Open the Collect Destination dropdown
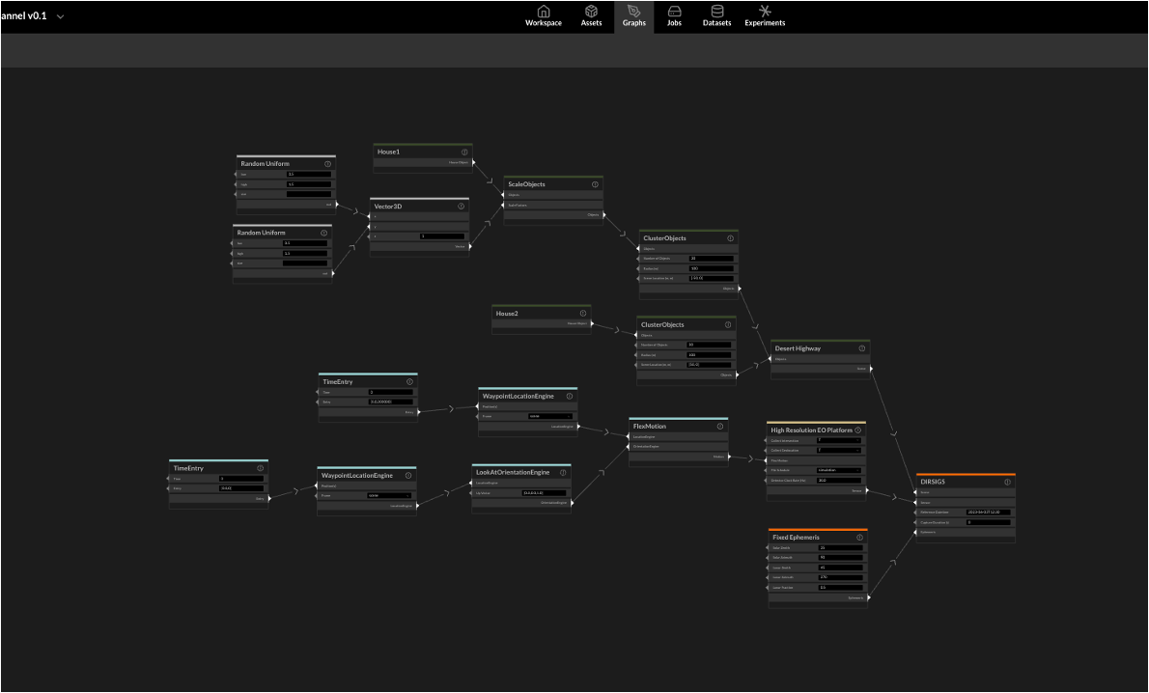The image size is (1149, 693). tap(838, 450)
